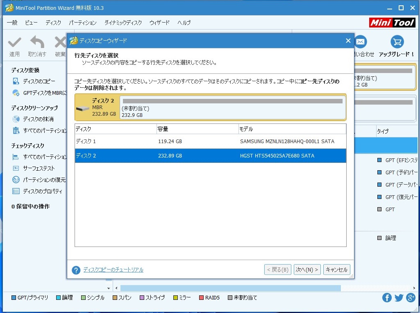Click the Undo (取り消す) arrow icon
420x313 pixels.
(x=37, y=42)
